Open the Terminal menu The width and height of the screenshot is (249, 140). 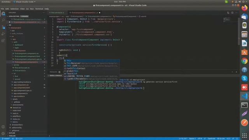[x=39, y=9]
